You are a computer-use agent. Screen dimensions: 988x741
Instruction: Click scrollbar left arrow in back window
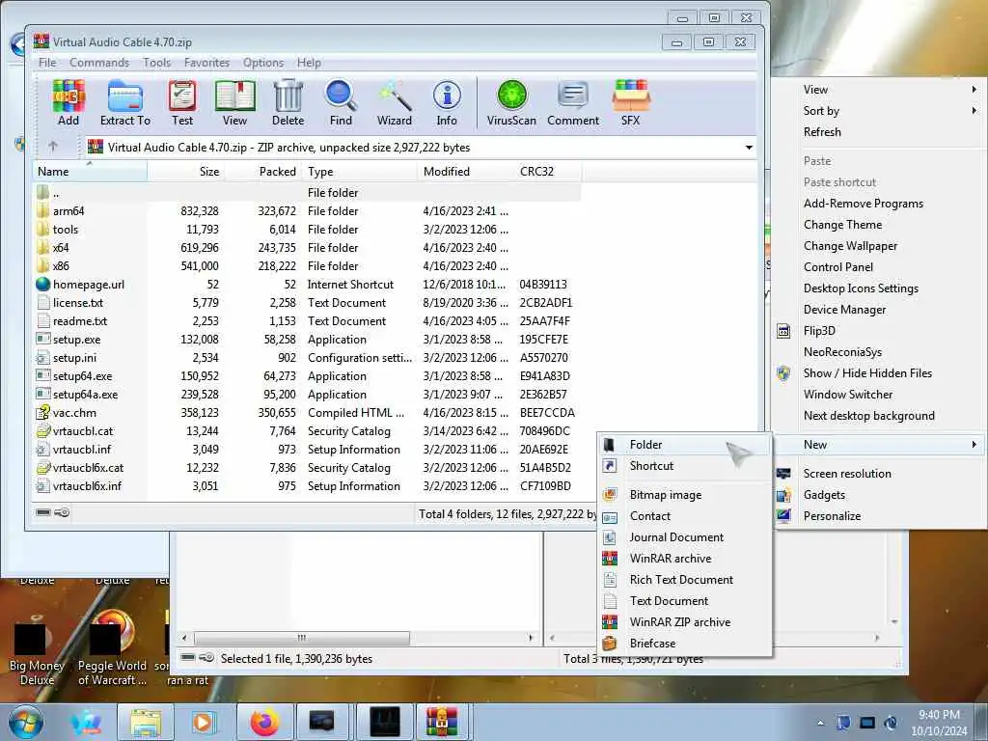click(x=184, y=638)
